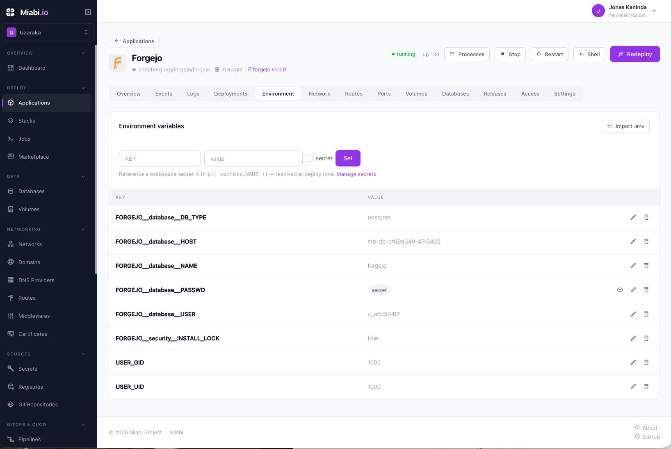Screen dimensions: 671x449
Task: Open Networks in sidebar
Action: coord(47,244)
